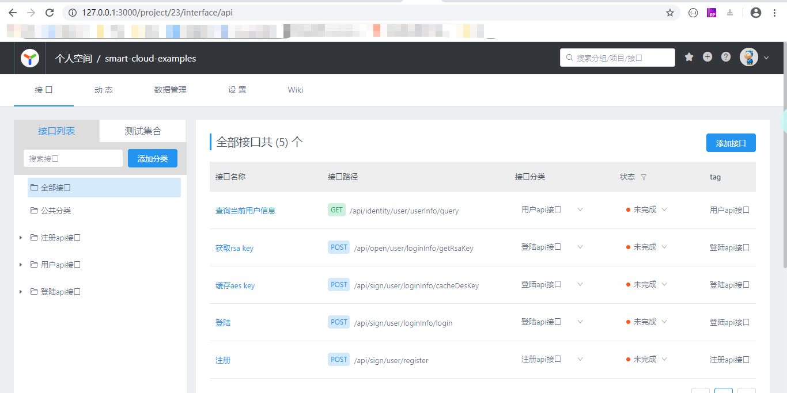This screenshot has height=393, width=787.
Task: Switch to the 接口 tab
Action: pos(44,90)
